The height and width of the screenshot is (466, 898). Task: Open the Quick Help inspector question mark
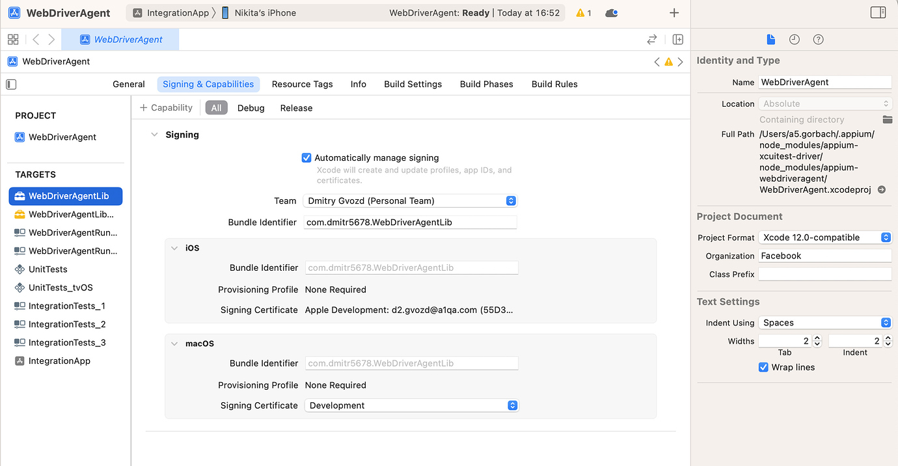pyautogui.click(x=818, y=39)
